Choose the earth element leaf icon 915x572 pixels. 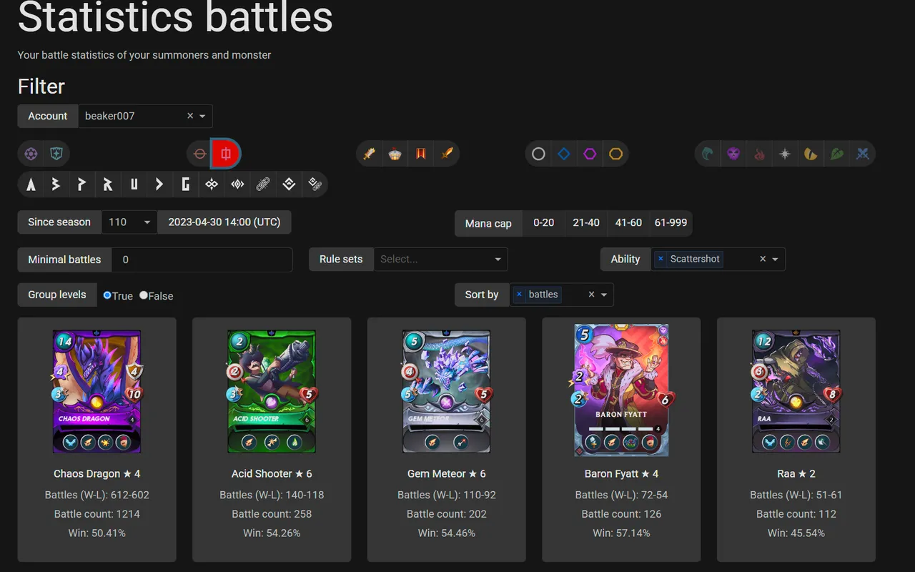tap(836, 154)
